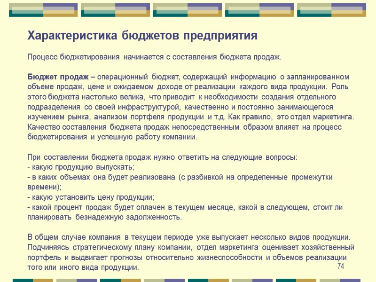Click the bullet "- в каких объемах она будет реализована"

click(x=180, y=177)
